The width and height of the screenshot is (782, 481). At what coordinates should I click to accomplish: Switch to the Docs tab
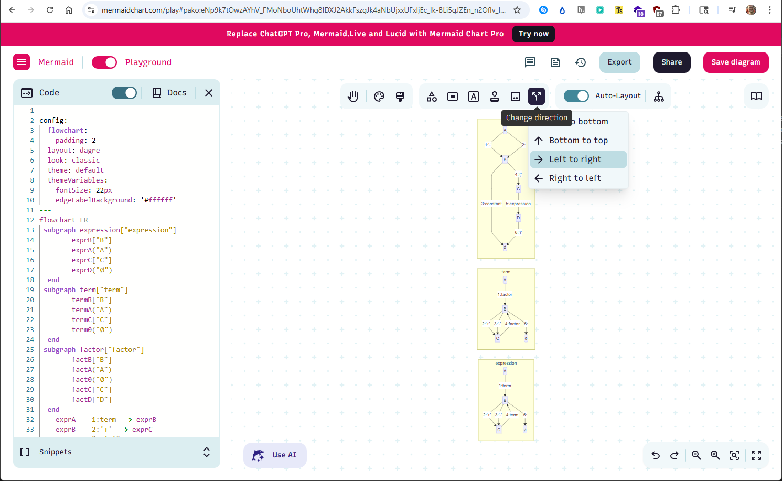[169, 92]
